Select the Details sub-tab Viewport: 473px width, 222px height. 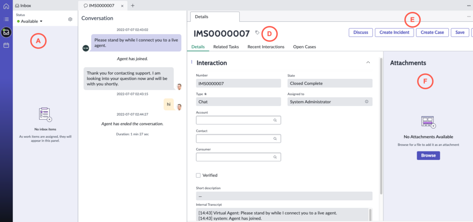click(198, 47)
